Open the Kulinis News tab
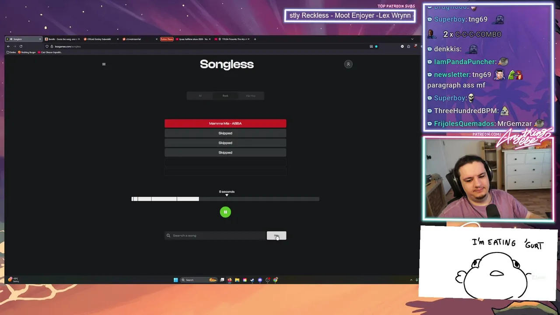Viewport: 560px width, 315px height. (x=167, y=39)
